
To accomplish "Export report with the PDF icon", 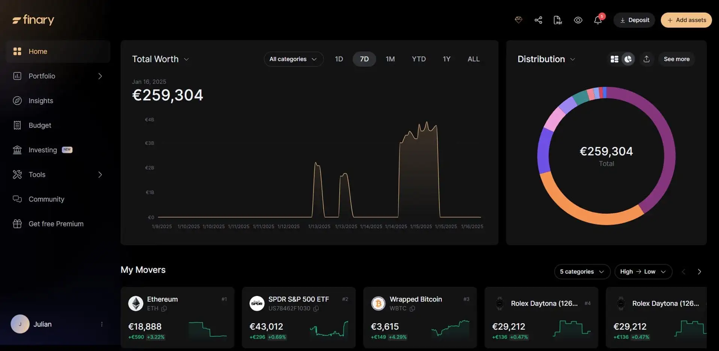I will [x=558, y=20].
